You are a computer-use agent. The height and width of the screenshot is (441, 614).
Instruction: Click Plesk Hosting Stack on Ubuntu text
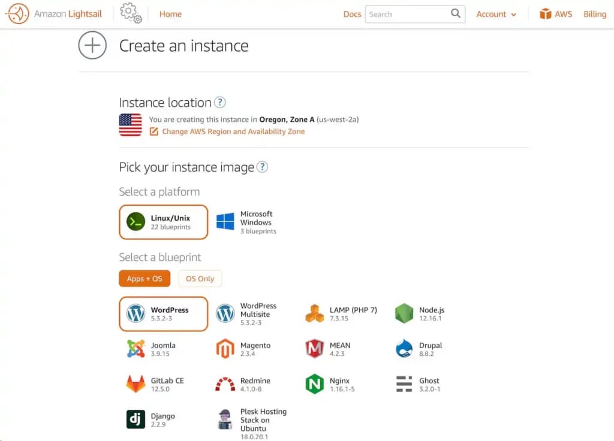(263, 420)
